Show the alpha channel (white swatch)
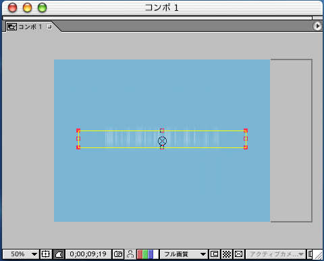Image resolution: width=324 pixels, height=261 pixels. tap(156, 254)
